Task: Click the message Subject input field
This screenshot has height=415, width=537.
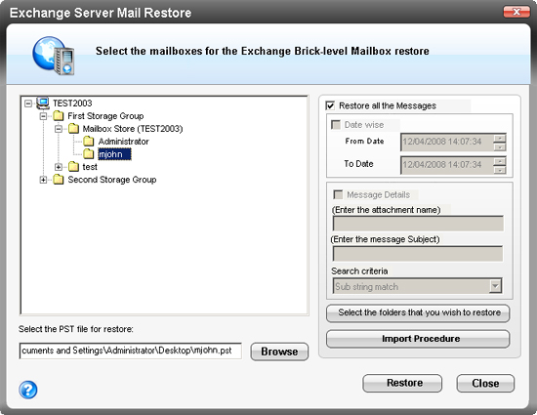Action: pyautogui.click(x=418, y=254)
